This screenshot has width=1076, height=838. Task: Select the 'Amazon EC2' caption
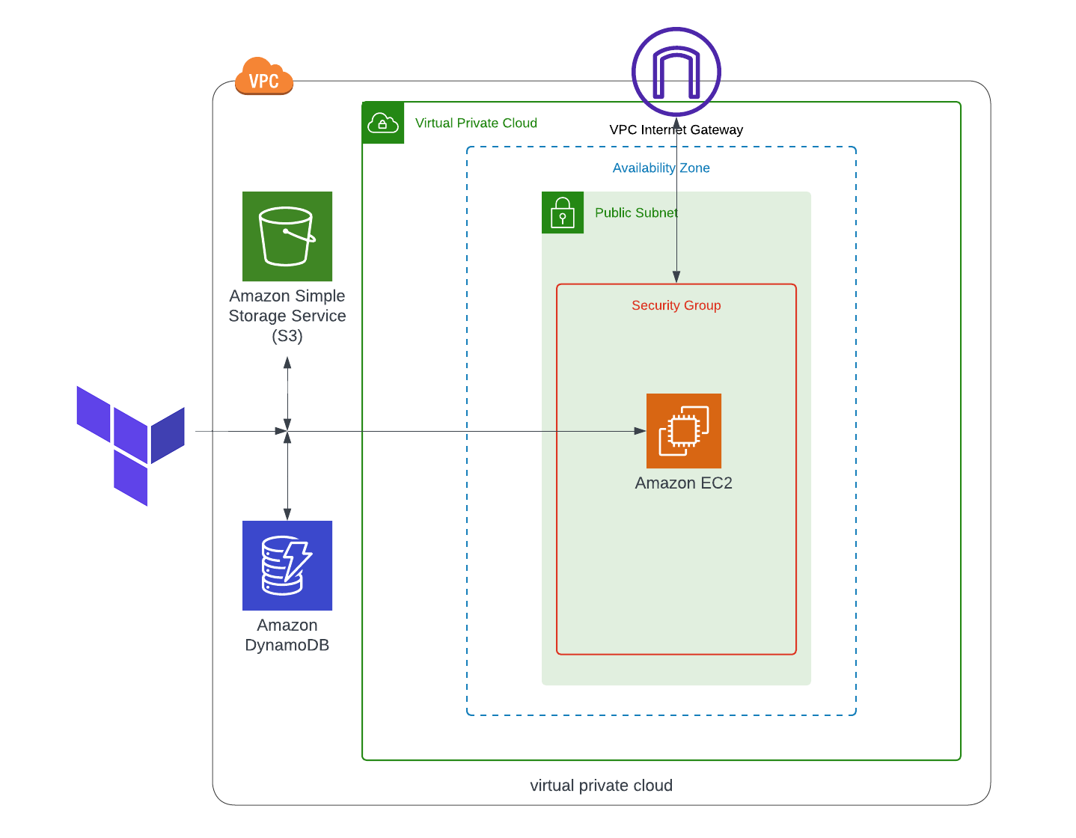[684, 483]
